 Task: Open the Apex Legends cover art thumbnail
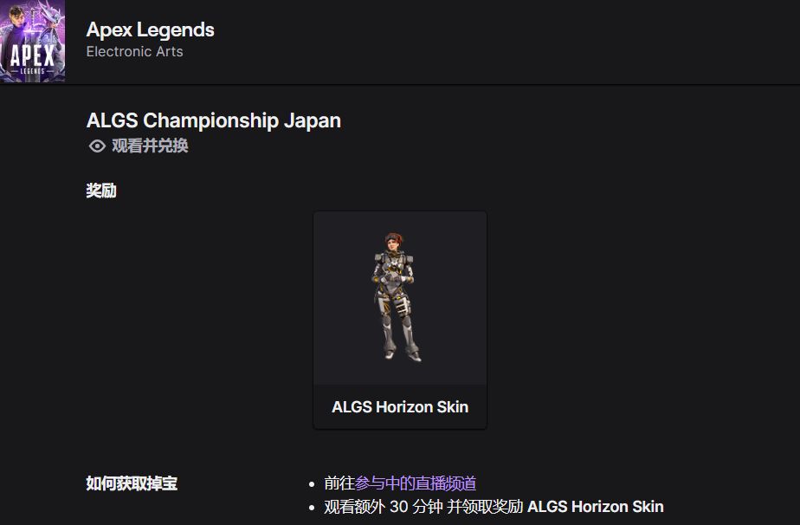pos(32,41)
